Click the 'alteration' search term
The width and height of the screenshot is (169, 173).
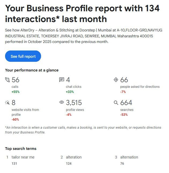(74, 157)
